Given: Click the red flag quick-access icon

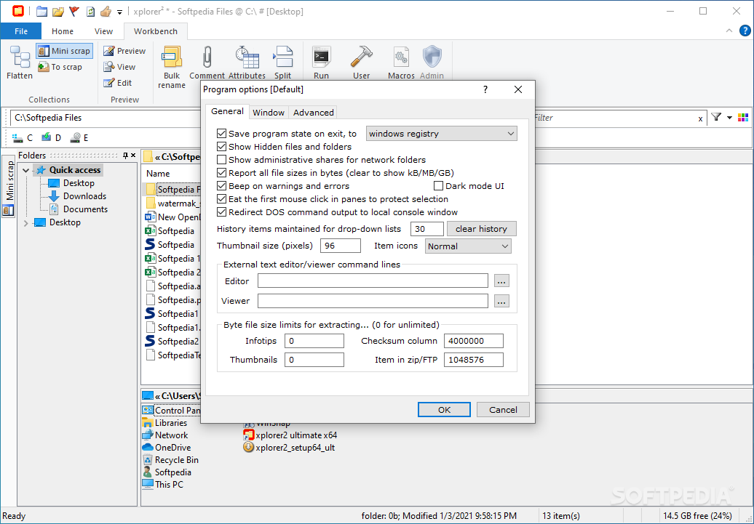Looking at the screenshot, I should coord(74,11).
